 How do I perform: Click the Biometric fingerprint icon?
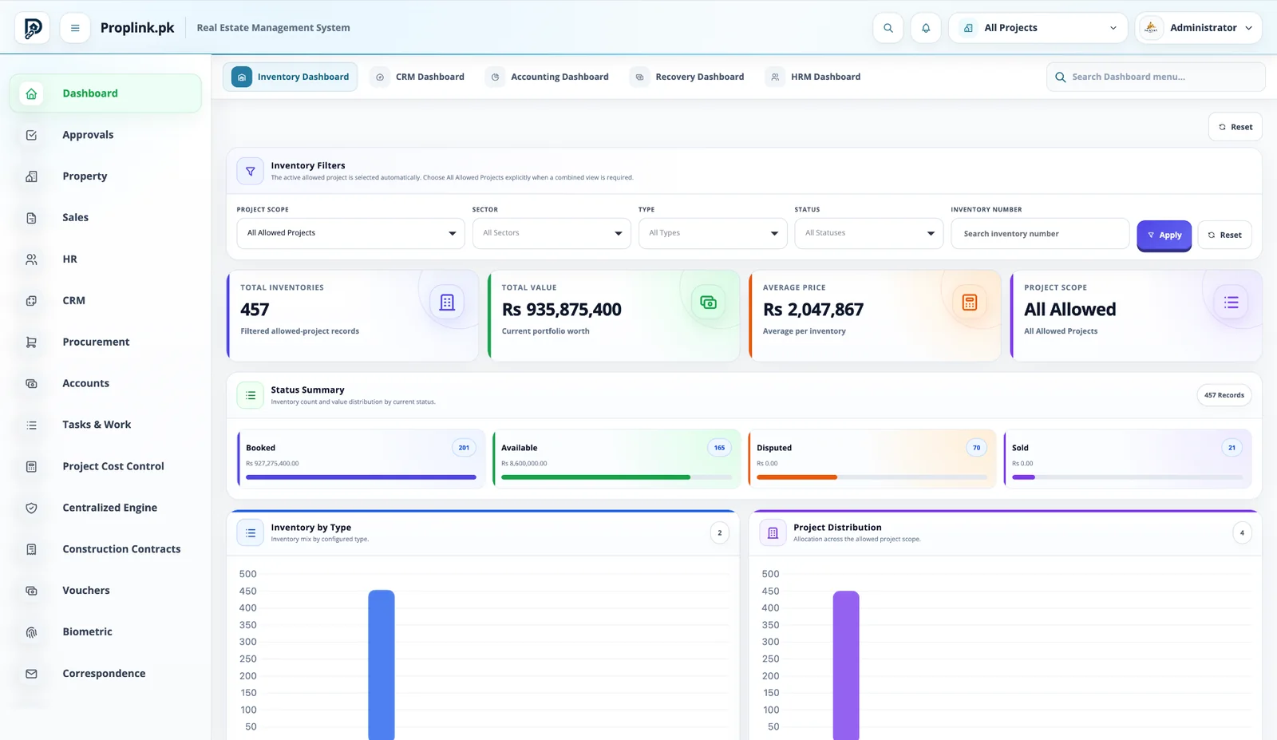[31, 632]
